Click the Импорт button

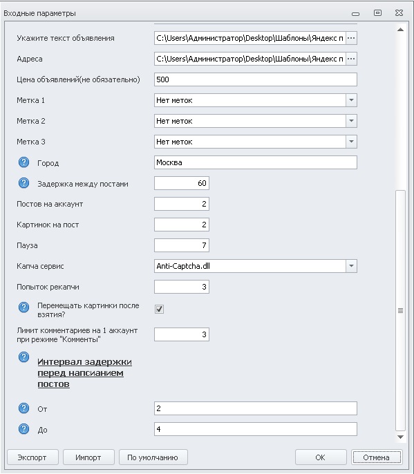(88, 457)
